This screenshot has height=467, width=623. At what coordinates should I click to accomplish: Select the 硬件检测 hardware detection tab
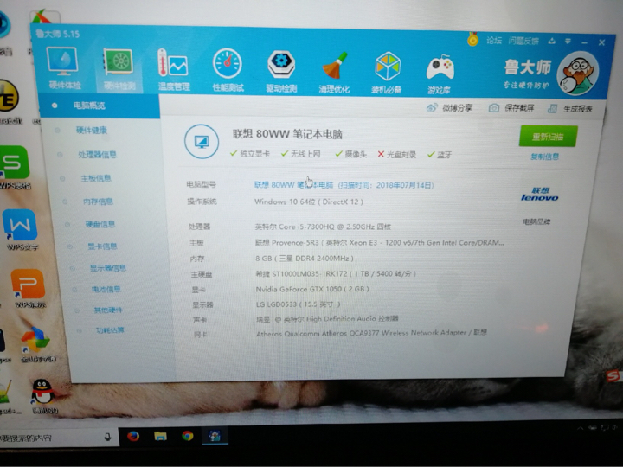pos(119,68)
